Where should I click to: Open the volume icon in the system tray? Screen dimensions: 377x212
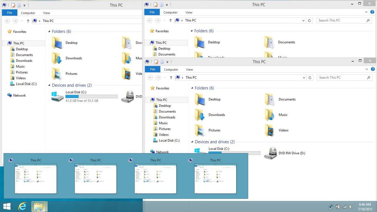point(351,207)
